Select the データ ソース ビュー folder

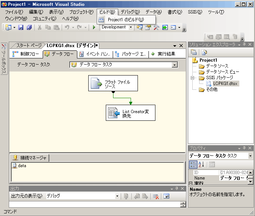223,72
